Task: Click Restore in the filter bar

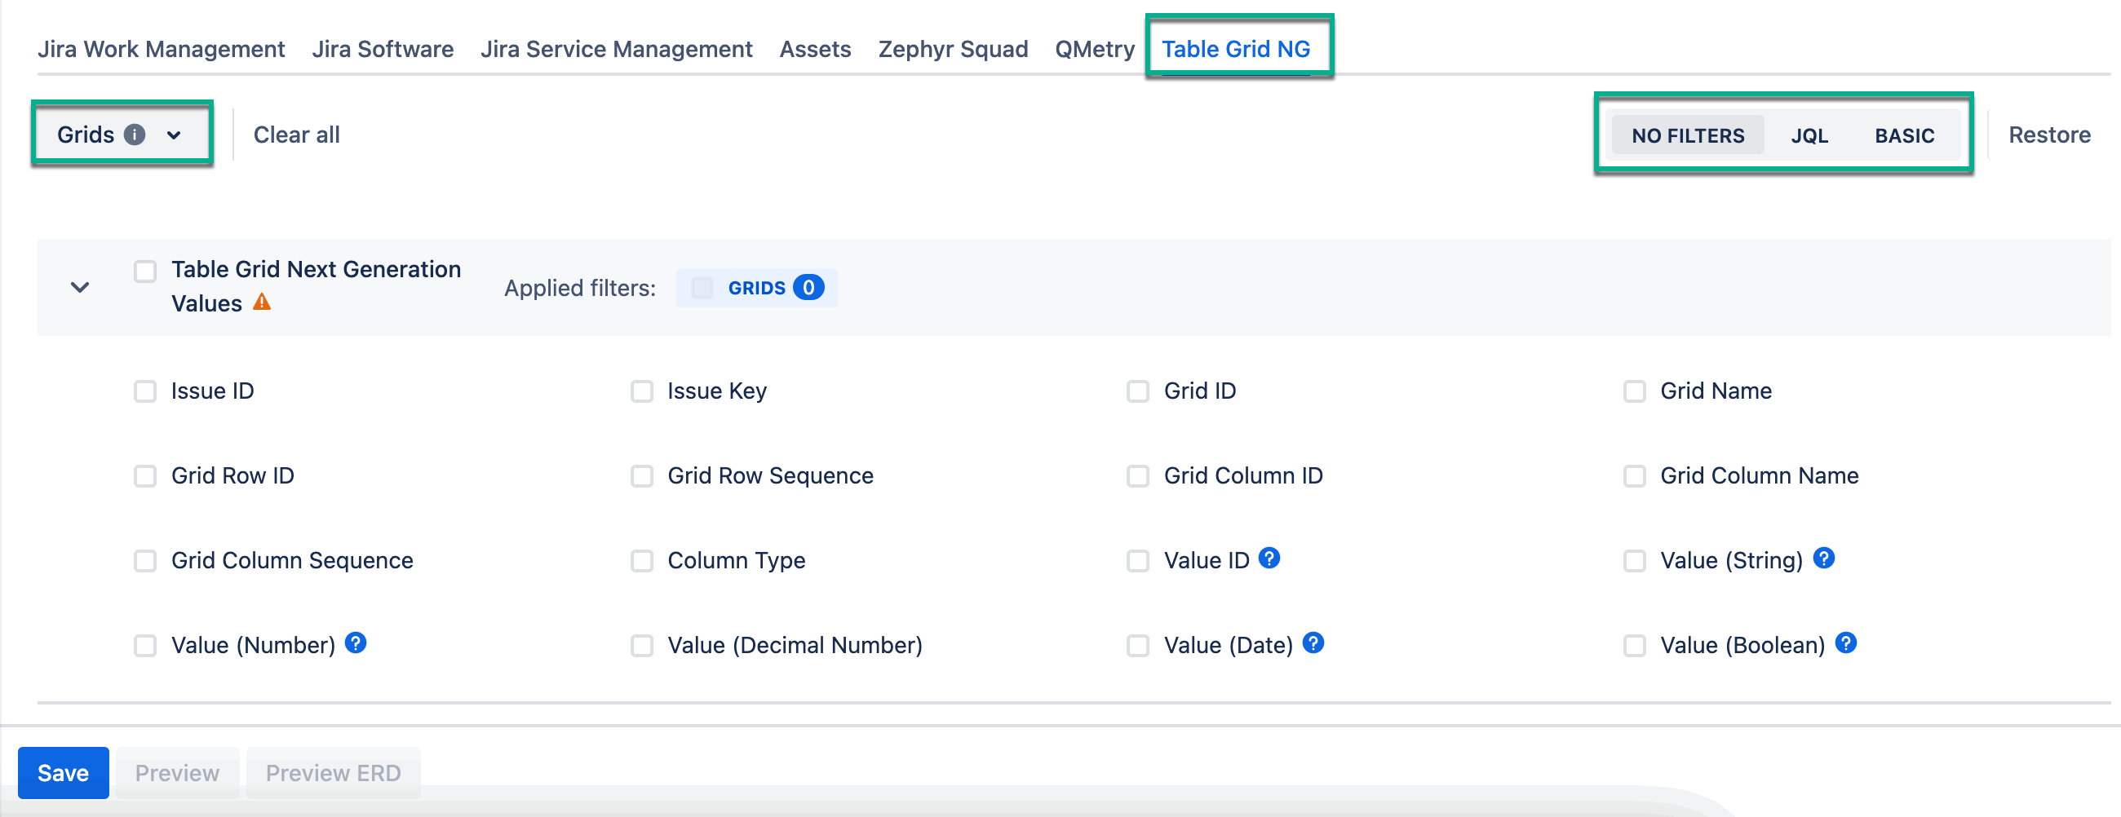Action: click(2048, 134)
